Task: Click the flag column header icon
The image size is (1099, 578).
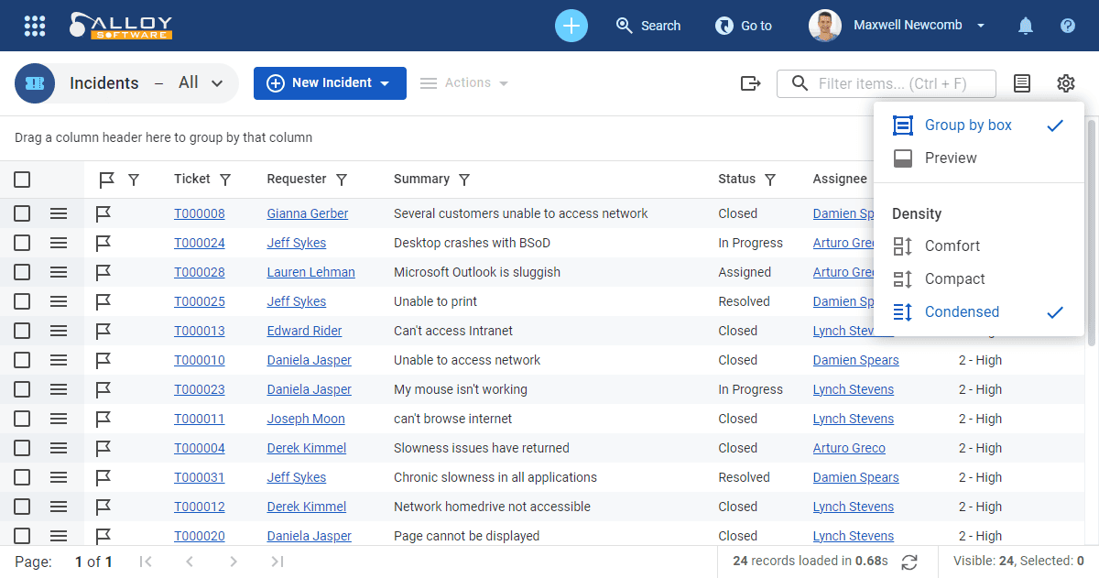Action: (106, 180)
